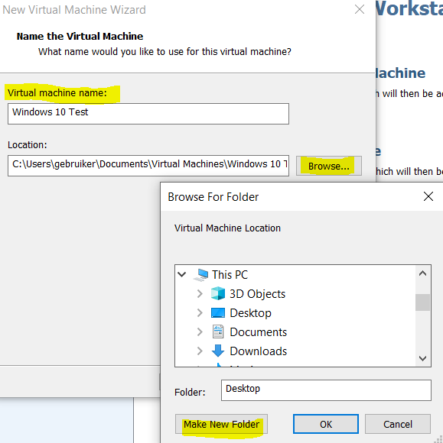Click Make New Folder button
Viewport: 443px width, 443px height.
tap(221, 424)
